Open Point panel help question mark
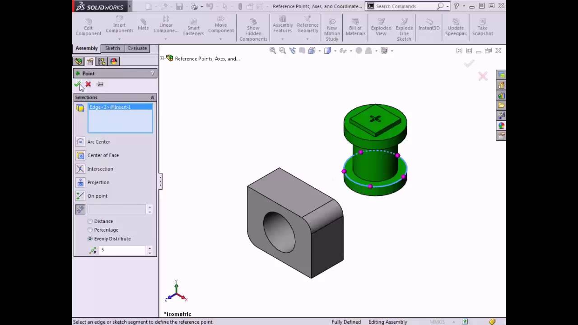This screenshot has width=578, height=325. pyautogui.click(x=152, y=73)
